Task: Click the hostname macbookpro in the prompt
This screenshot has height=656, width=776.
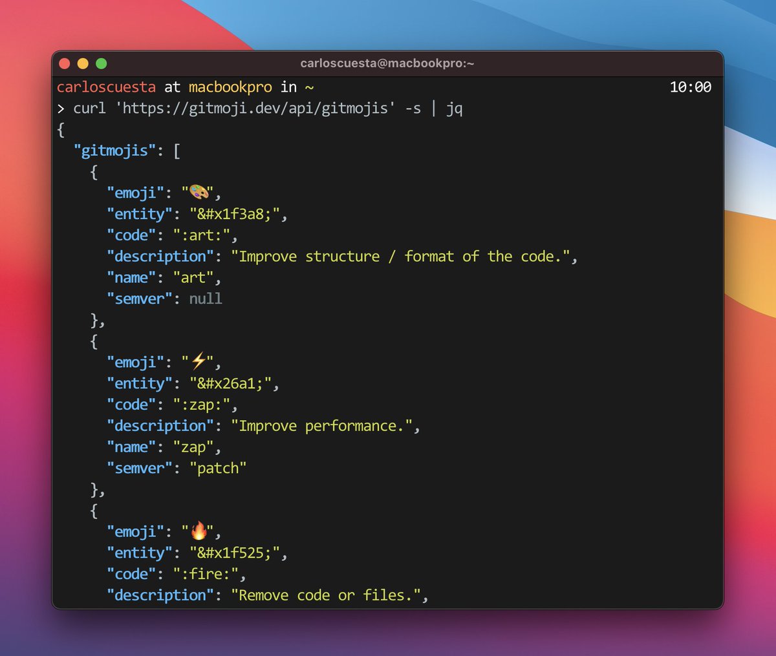Action: [x=230, y=87]
